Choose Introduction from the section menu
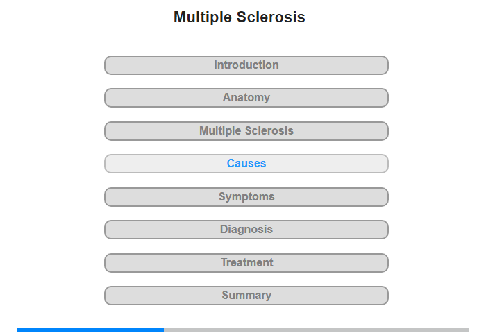Viewport: 486px width, 333px height. tap(246, 65)
